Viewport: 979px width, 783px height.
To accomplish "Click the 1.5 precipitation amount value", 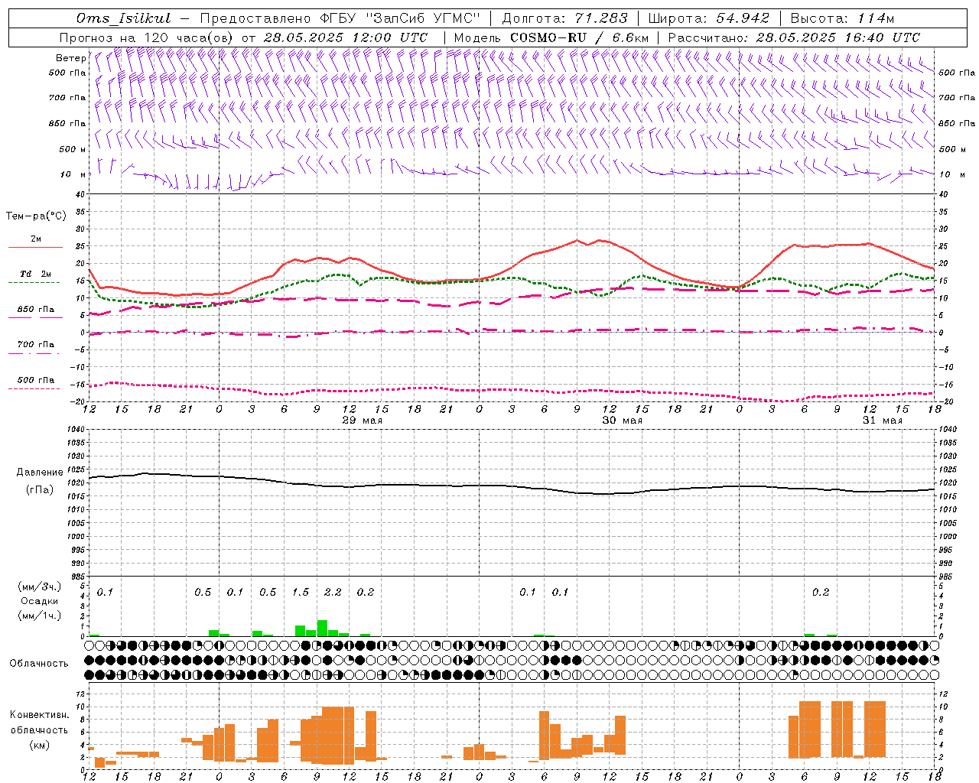I will tap(301, 592).
